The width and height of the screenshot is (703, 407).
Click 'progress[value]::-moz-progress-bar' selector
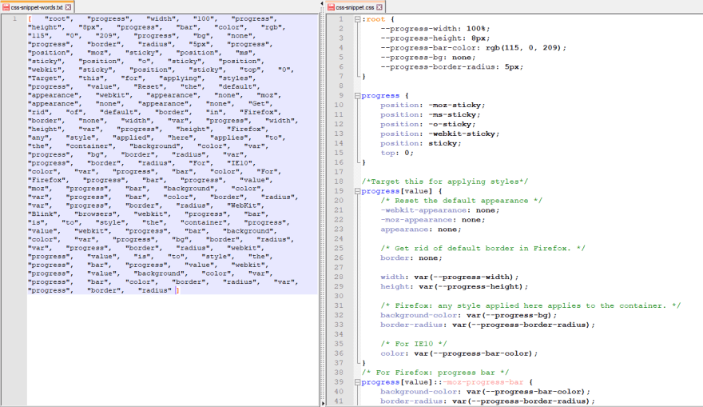click(x=442, y=382)
